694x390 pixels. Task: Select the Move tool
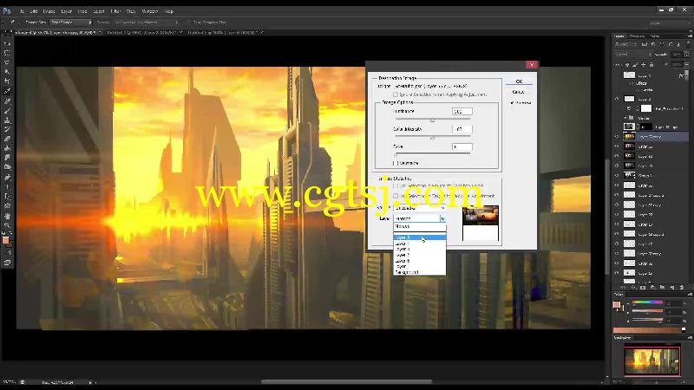coord(7,44)
